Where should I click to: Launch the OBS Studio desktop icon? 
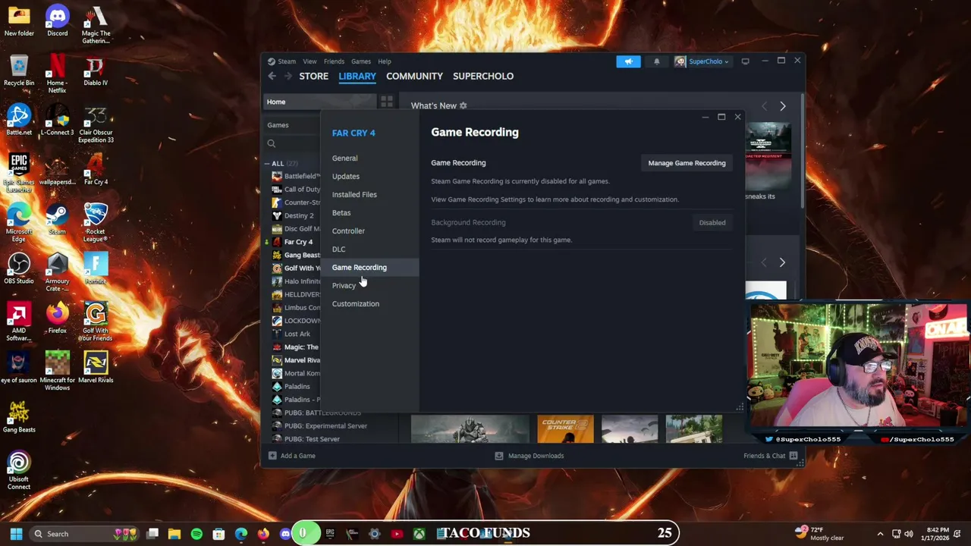[x=19, y=268]
